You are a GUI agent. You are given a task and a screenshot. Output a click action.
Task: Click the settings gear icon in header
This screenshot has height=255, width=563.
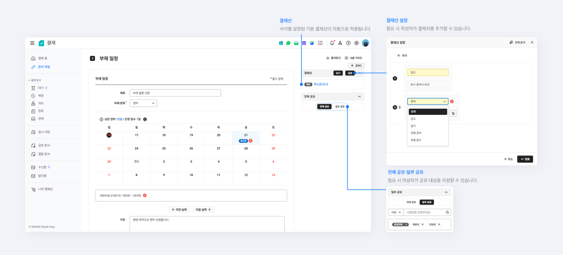click(x=356, y=43)
